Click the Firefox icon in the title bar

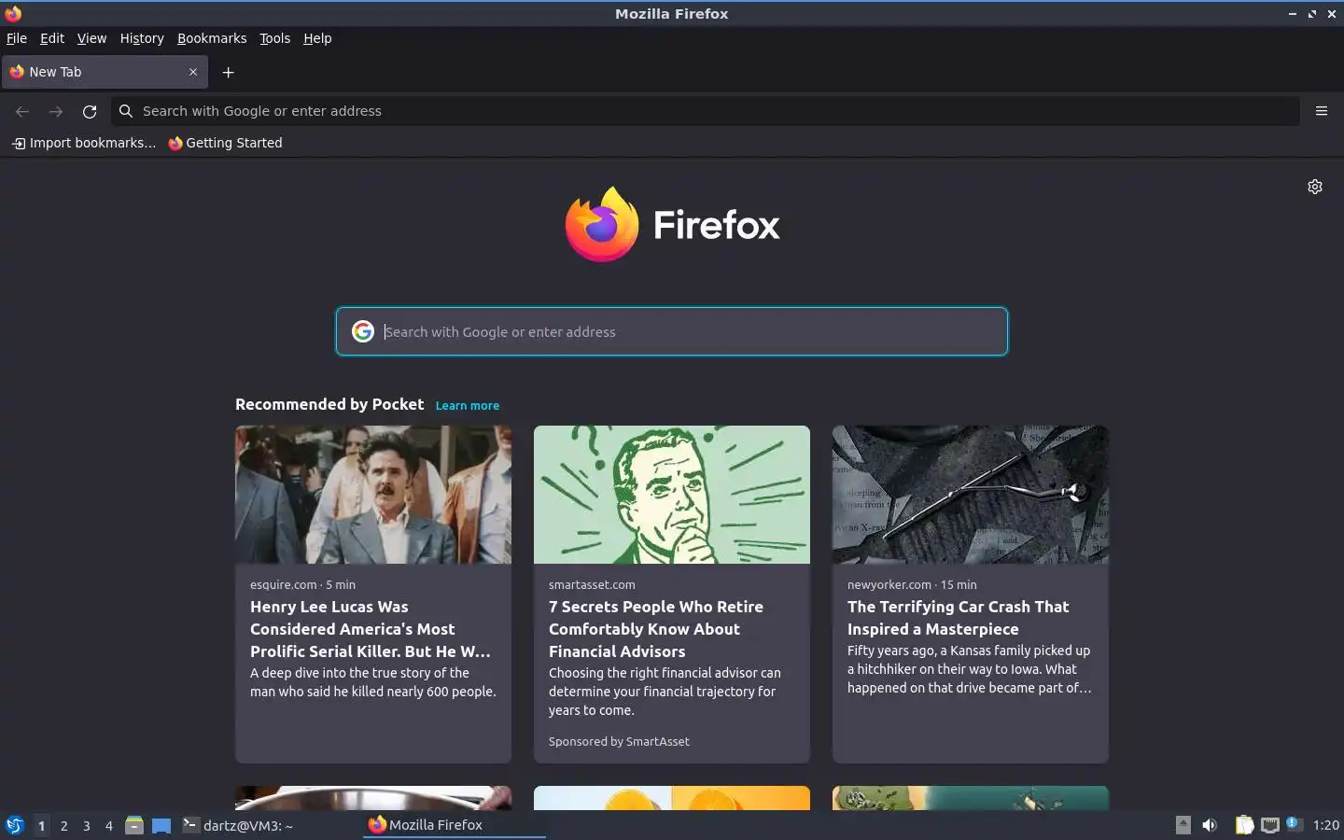pos(13,14)
